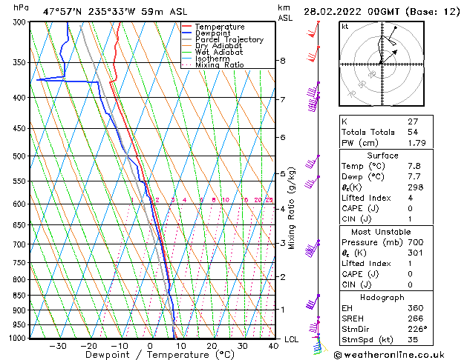
Task: Click the Surface CIN value 1
Action: tap(410, 219)
